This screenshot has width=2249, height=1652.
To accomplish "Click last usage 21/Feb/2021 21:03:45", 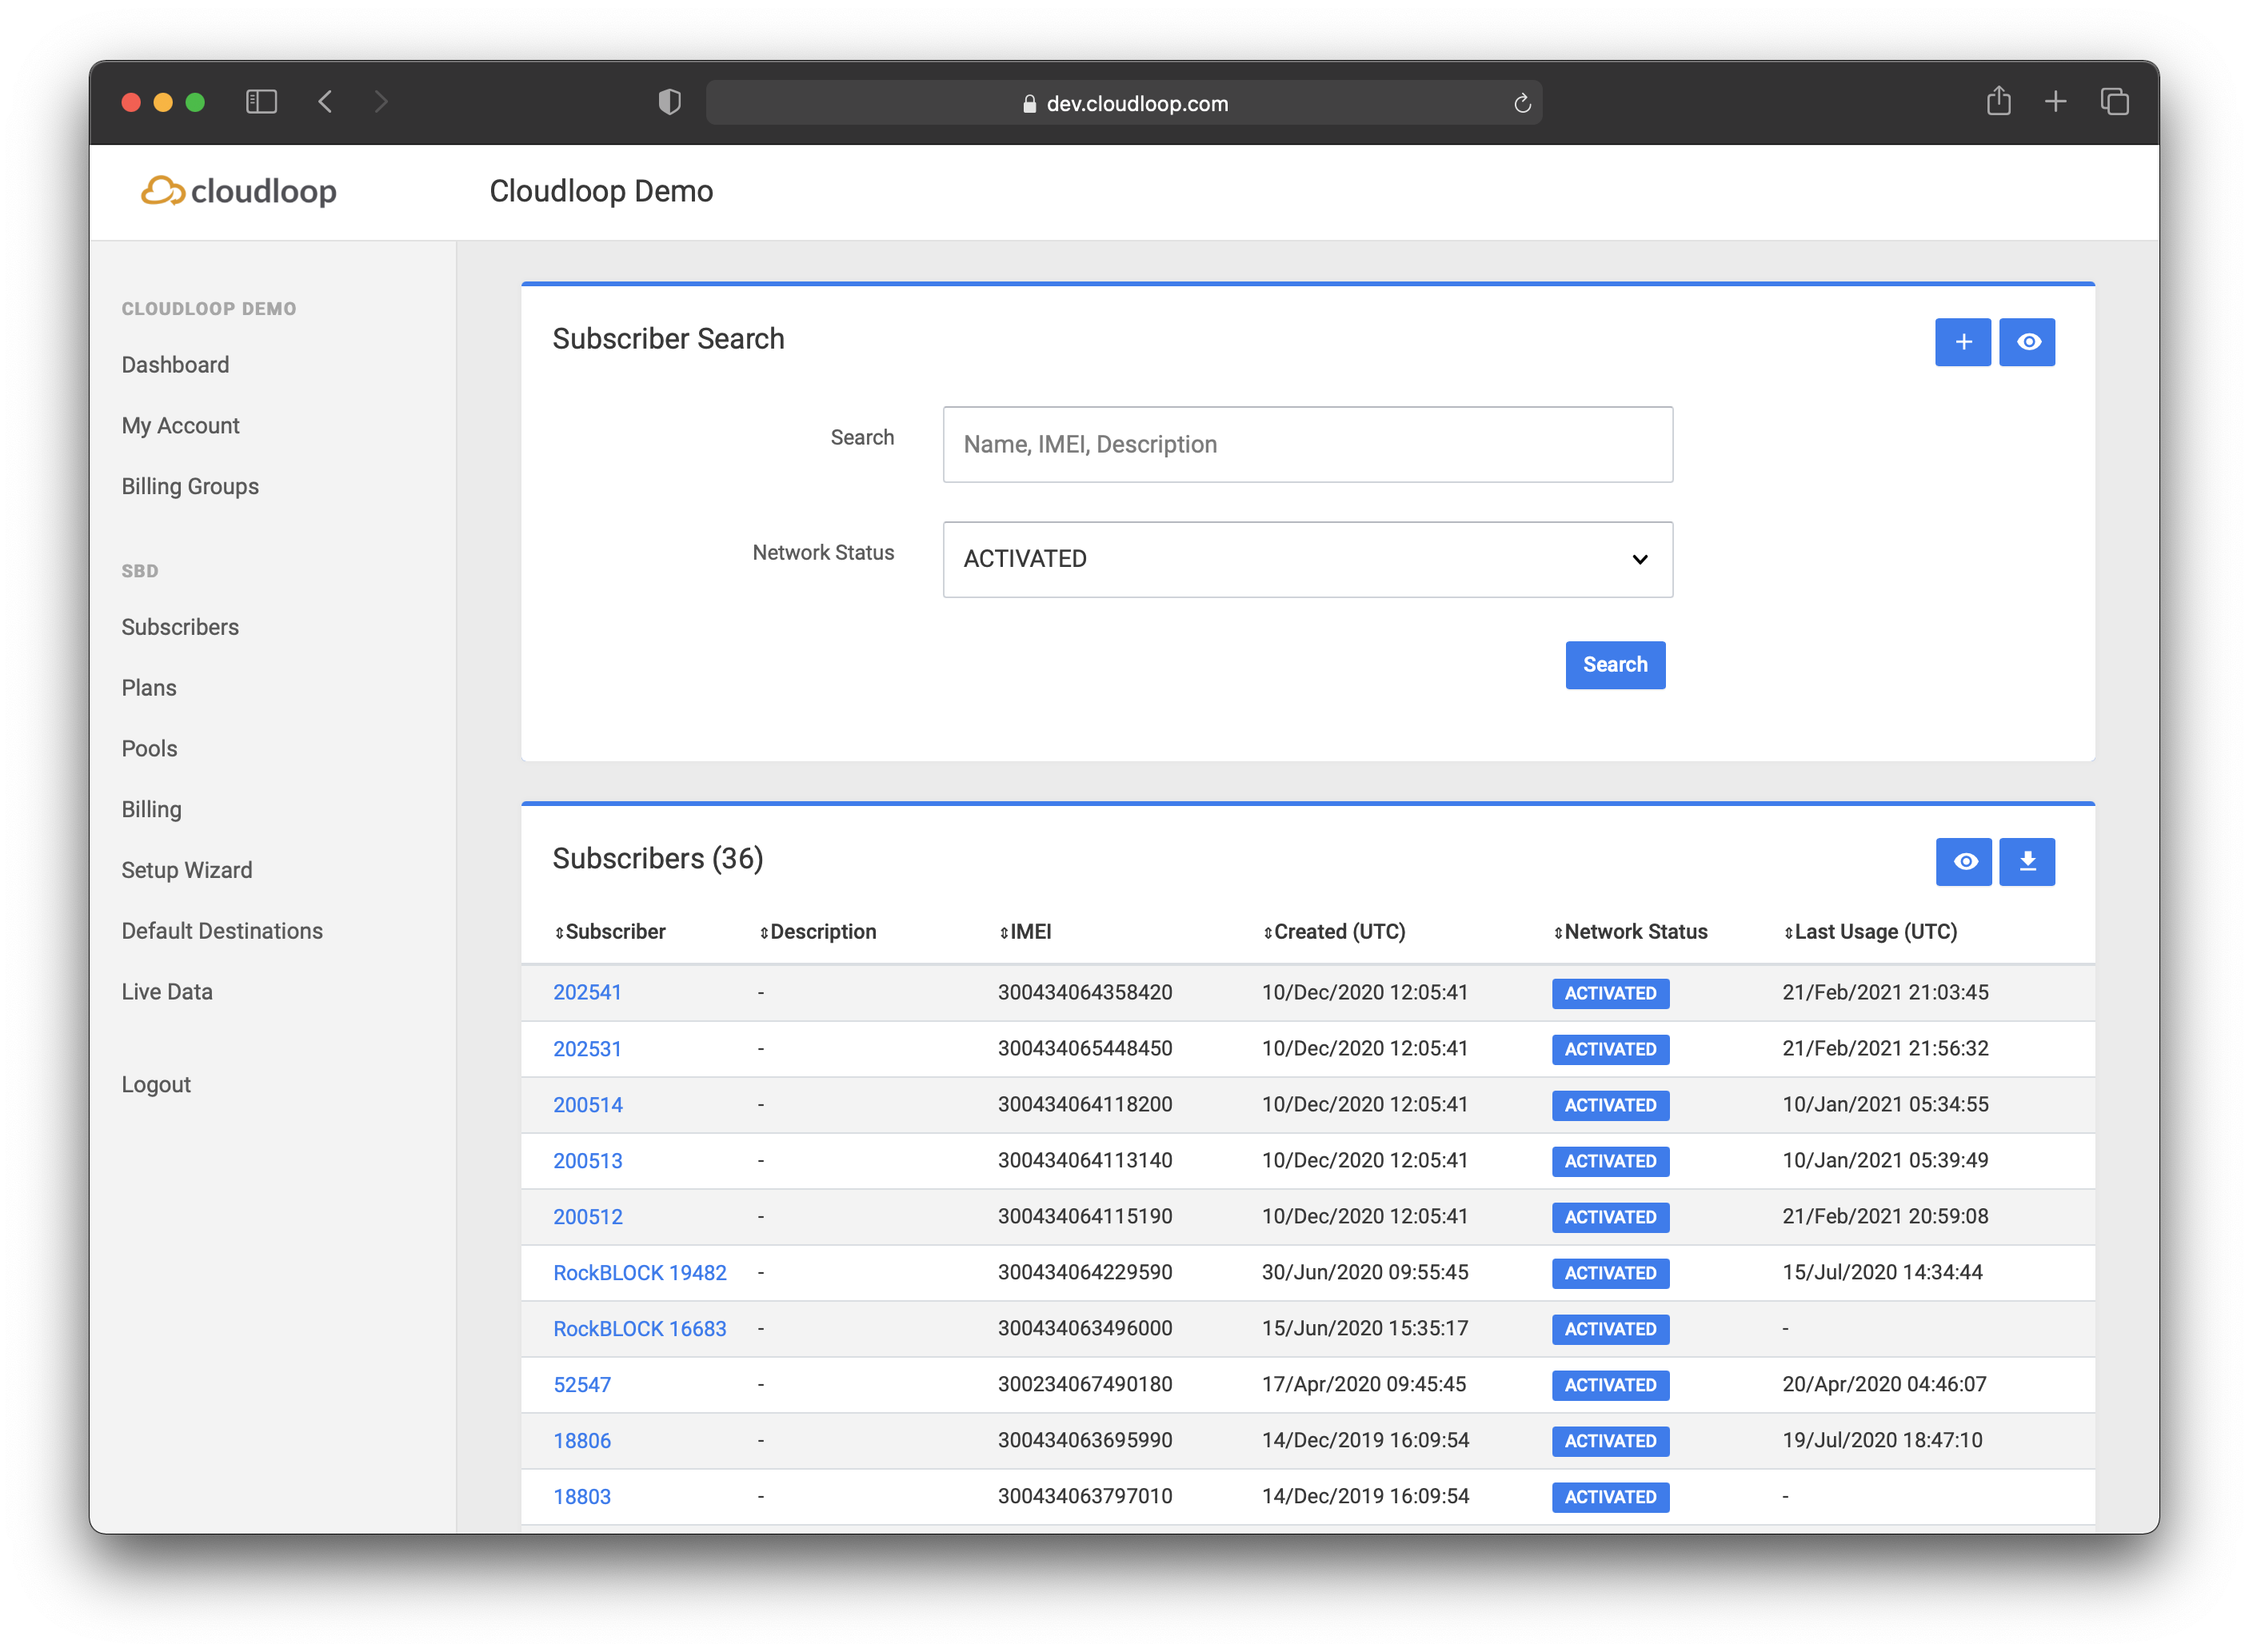I will (1885, 992).
